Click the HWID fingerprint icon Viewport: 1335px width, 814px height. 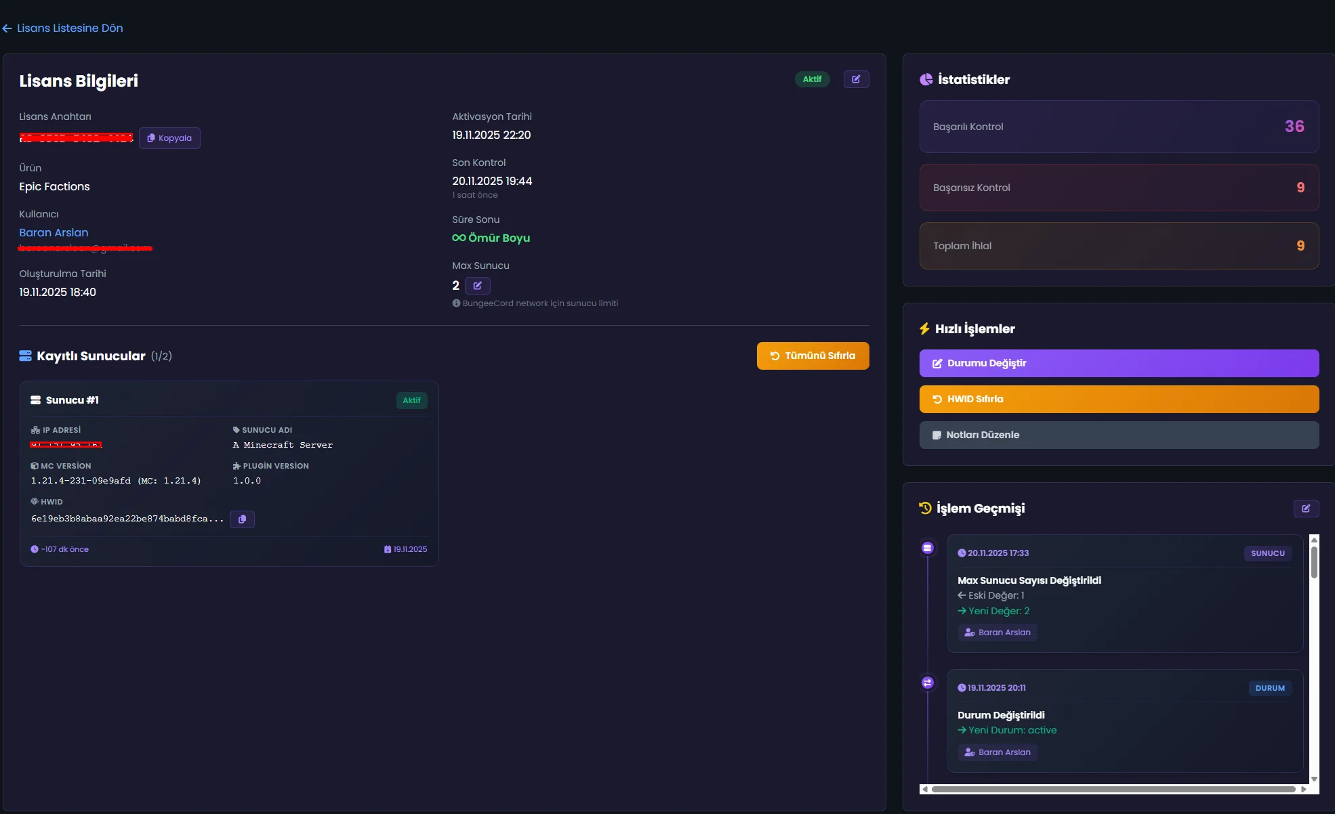pos(35,502)
